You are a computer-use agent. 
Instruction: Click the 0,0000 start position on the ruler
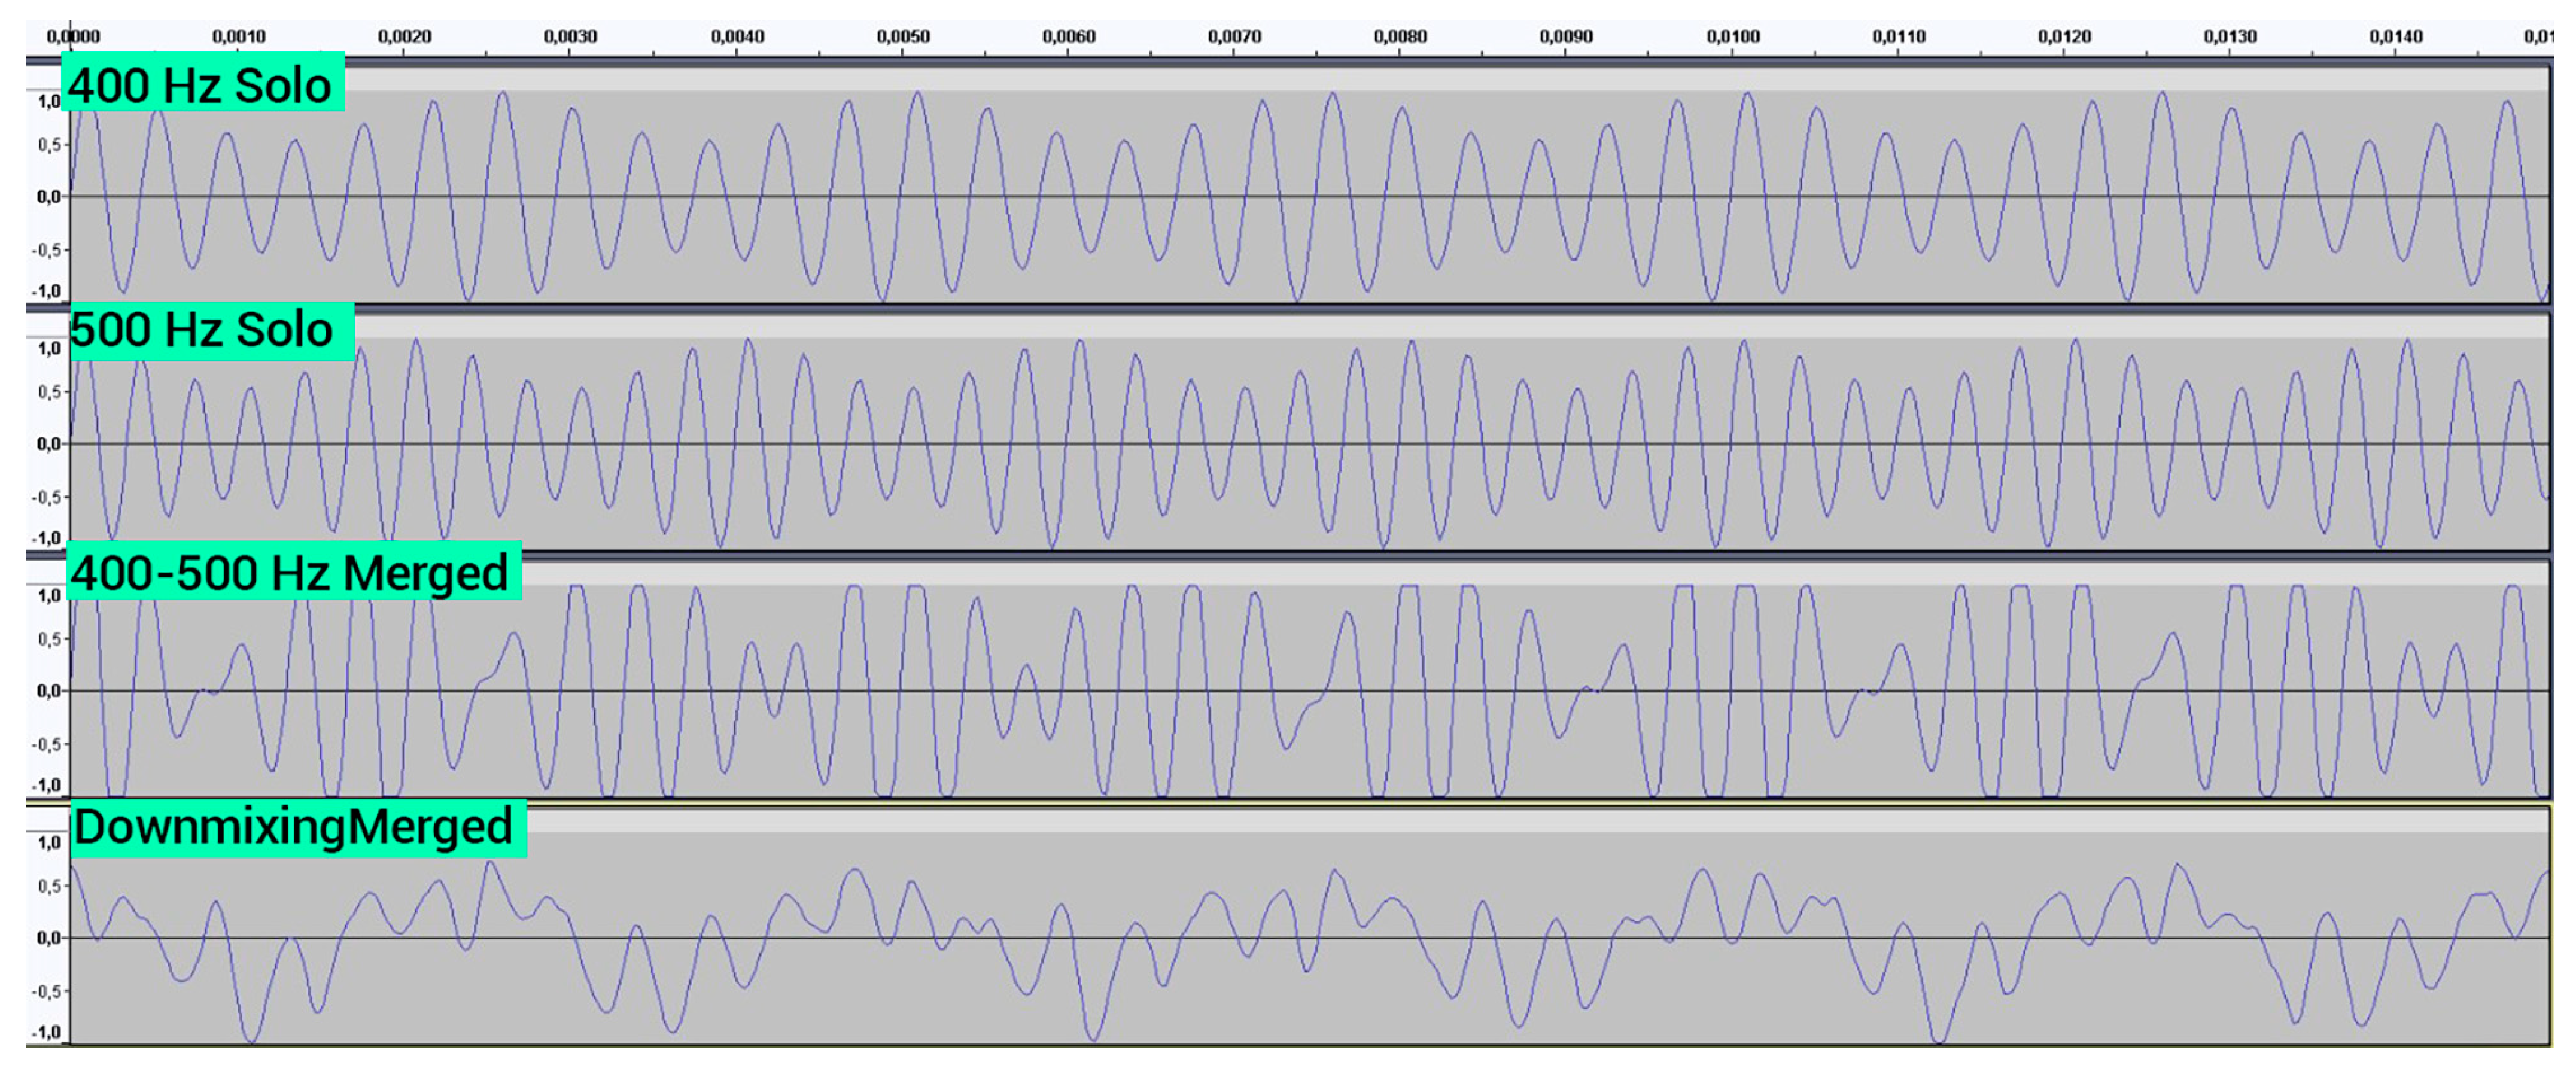[72, 37]
